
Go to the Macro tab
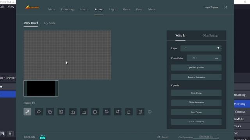coord(84,9)
